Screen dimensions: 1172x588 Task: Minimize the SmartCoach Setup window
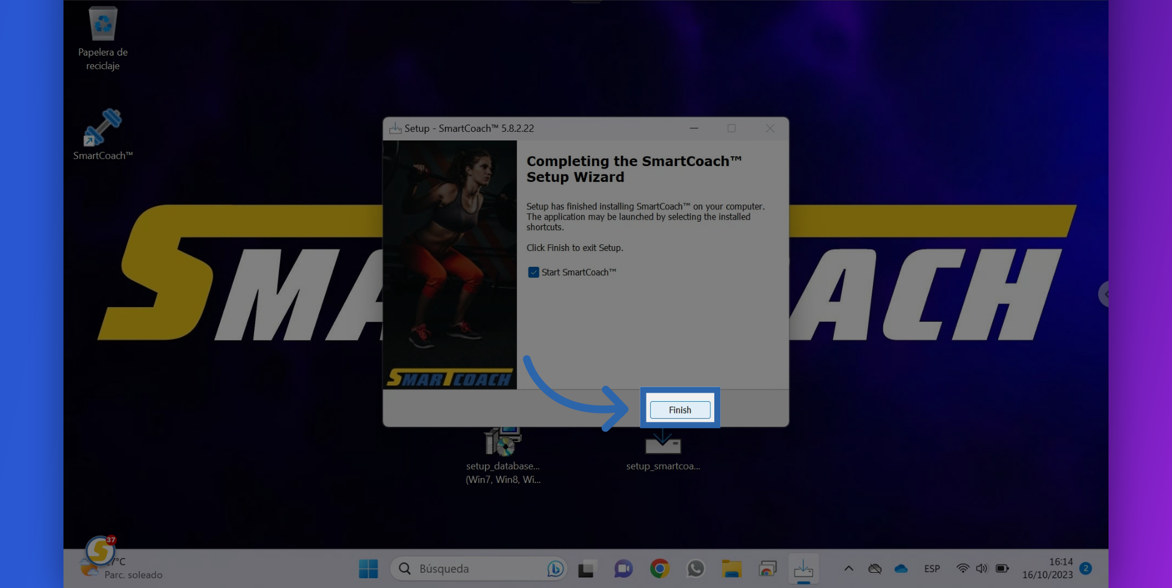(x=693, y=128)
